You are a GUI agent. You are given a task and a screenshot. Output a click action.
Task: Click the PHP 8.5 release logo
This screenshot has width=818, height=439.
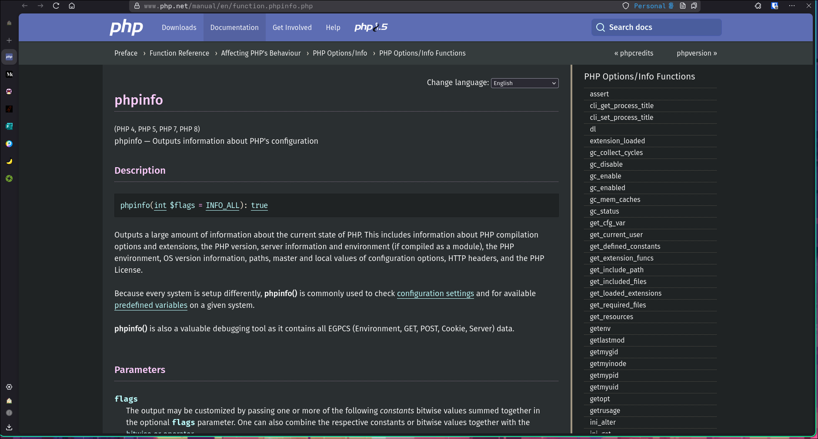point(371,27)
